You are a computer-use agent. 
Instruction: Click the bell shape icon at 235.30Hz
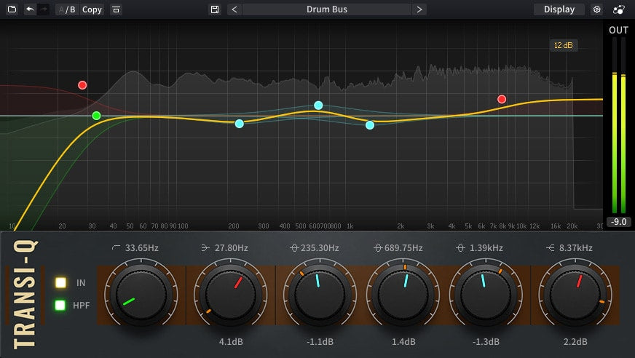tap(294, 247)
